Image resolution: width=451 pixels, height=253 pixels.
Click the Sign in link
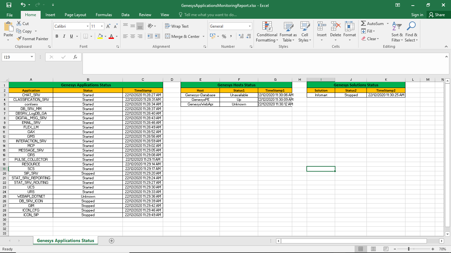417,15
